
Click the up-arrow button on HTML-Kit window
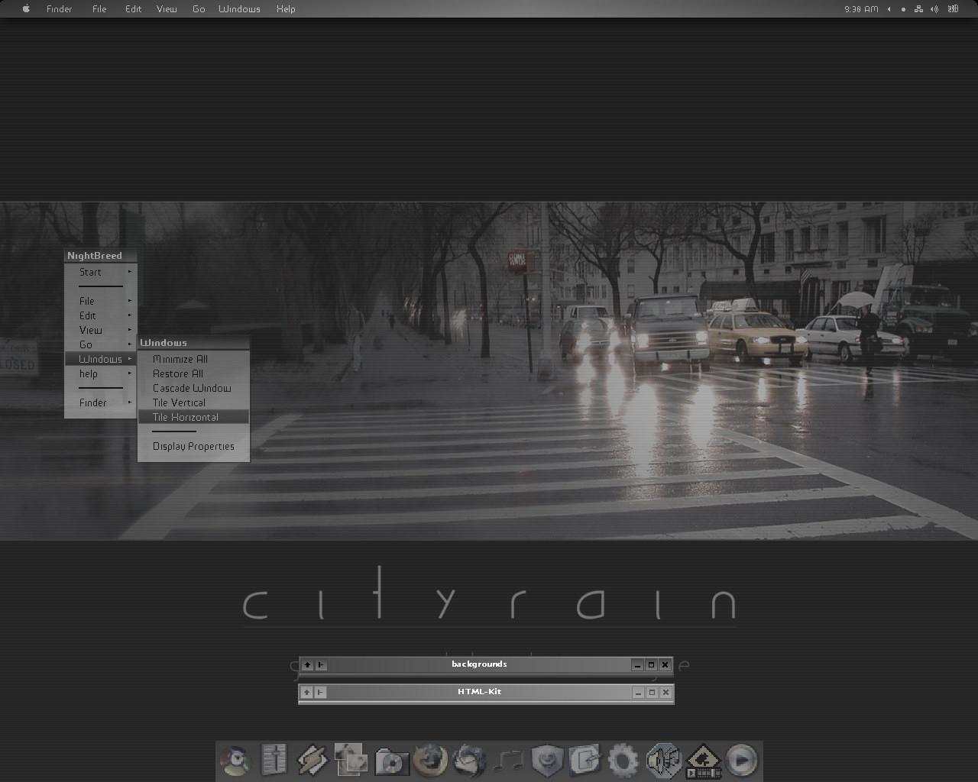[306, 693]
